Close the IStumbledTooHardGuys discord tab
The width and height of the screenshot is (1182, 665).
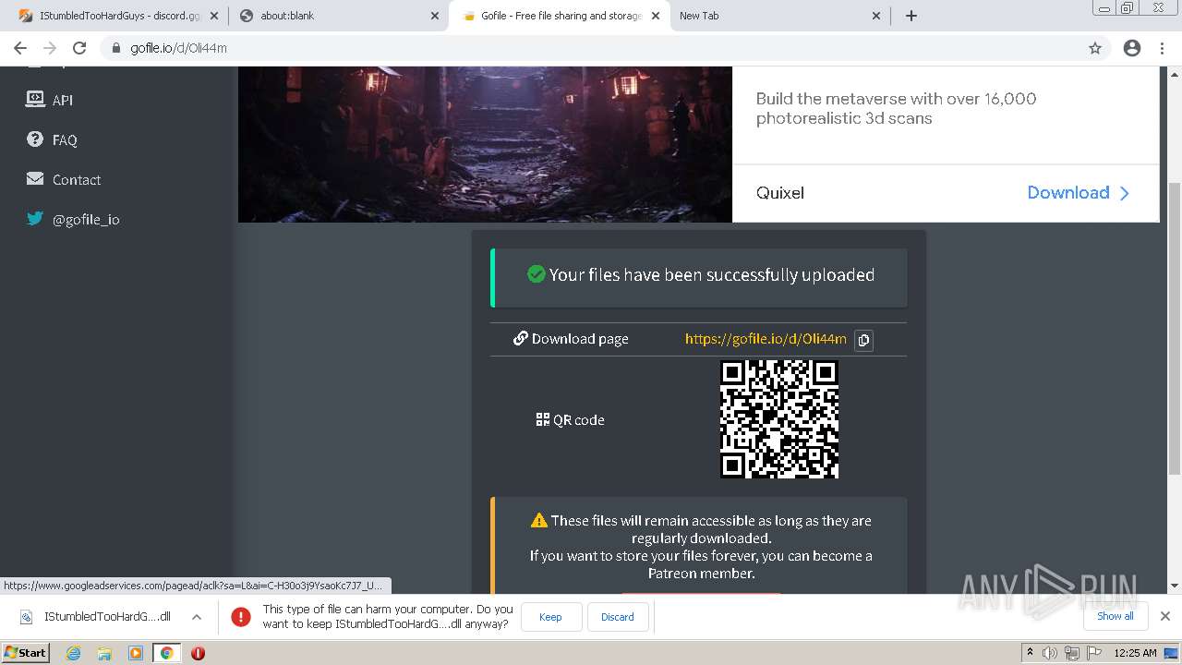(x=214, y=16)
